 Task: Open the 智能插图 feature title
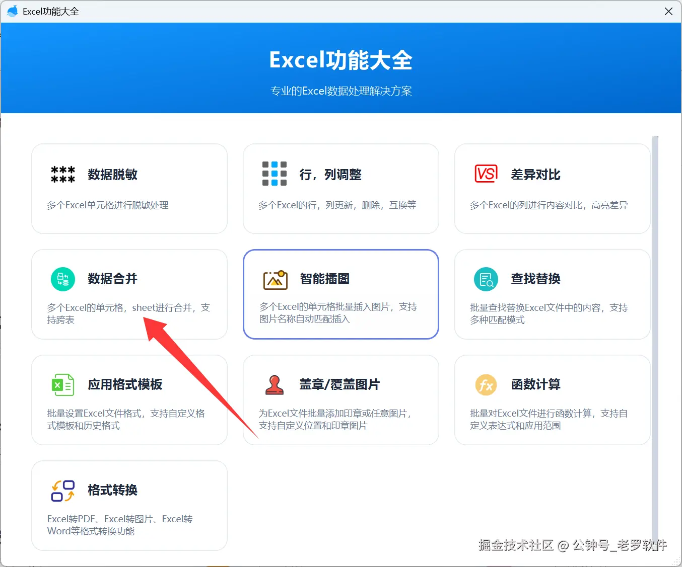click(324, 279)
